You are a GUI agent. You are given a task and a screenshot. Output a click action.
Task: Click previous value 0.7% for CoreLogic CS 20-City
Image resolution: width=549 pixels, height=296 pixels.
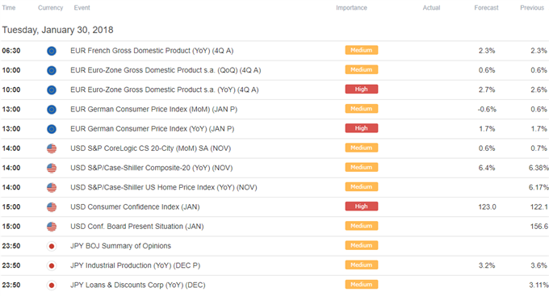539,148
